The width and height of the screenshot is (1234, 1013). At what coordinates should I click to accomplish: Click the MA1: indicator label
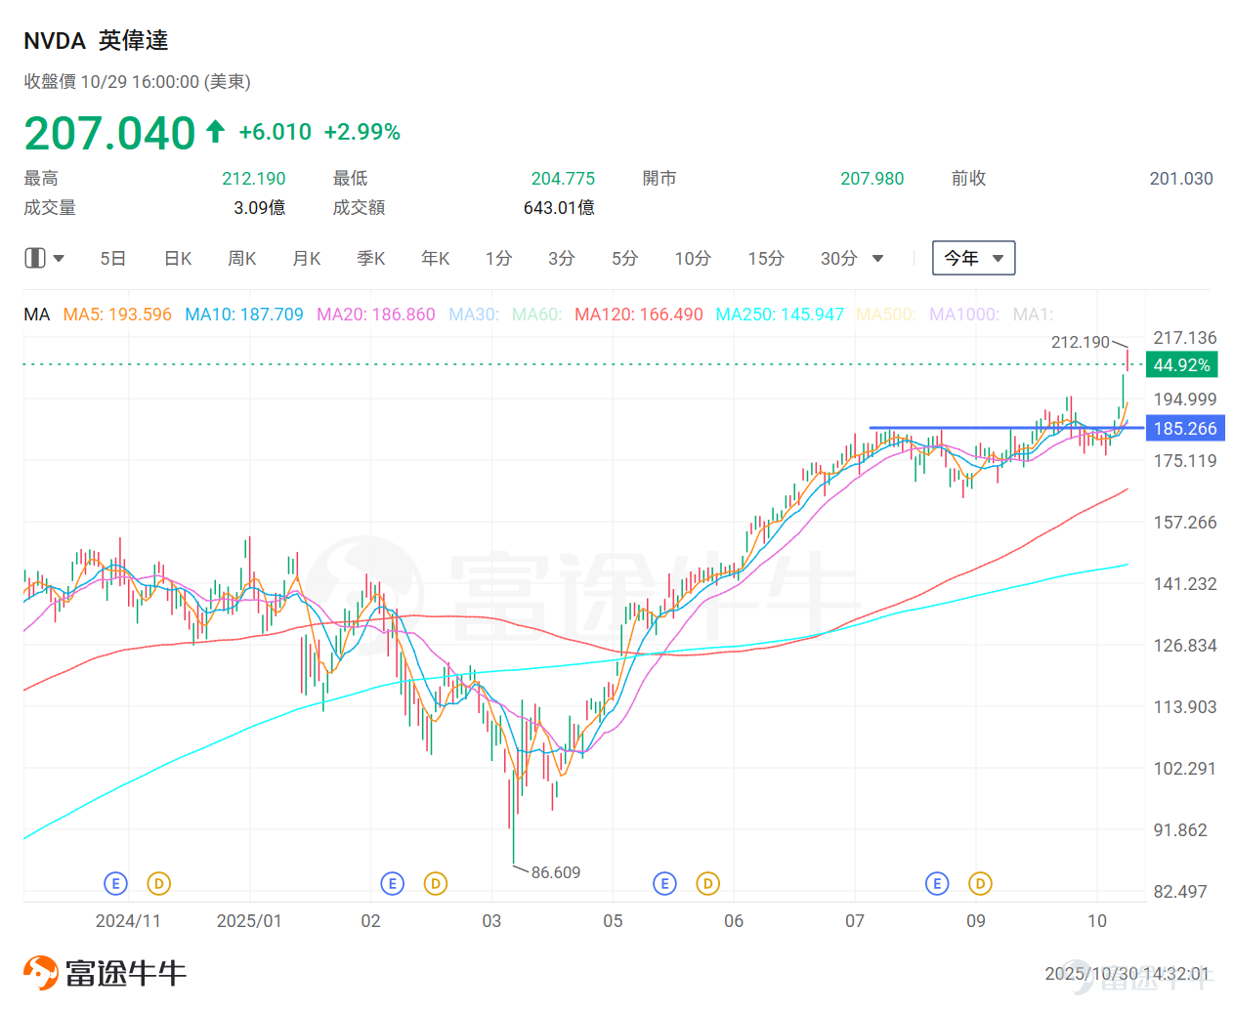(1033, 315)
